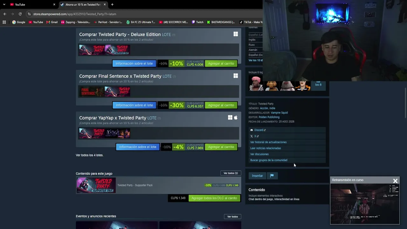The image size is (407, 229).
Task: Add Twisted Party Deluxe Edition to cart
Action: pos(221,64)
